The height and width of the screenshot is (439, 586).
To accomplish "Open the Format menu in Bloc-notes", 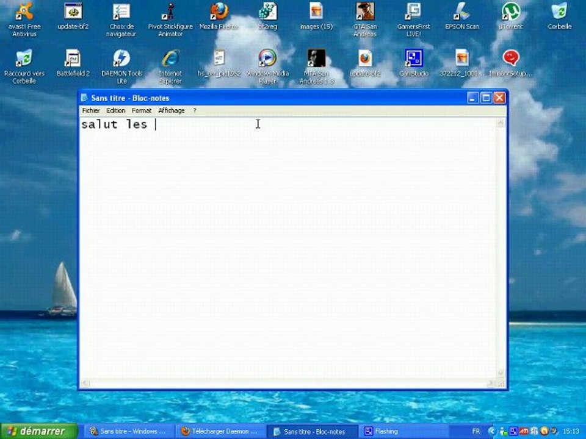I will point(141,110).
